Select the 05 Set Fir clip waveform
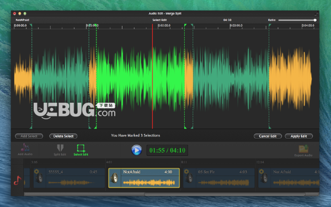This screenshot has width=331, height=207. point(224,182)
